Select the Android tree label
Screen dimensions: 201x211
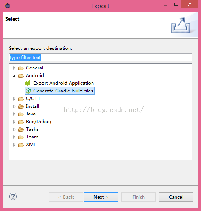[x=35, y=76]
